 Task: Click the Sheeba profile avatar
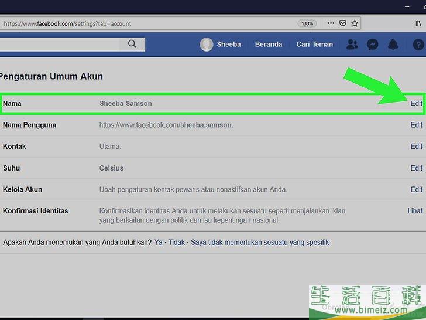(x=207, y=45)
